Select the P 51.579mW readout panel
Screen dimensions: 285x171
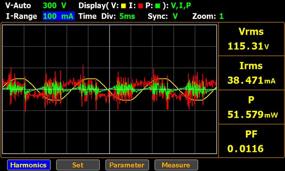pyautogui.click(x=252, y=107)
